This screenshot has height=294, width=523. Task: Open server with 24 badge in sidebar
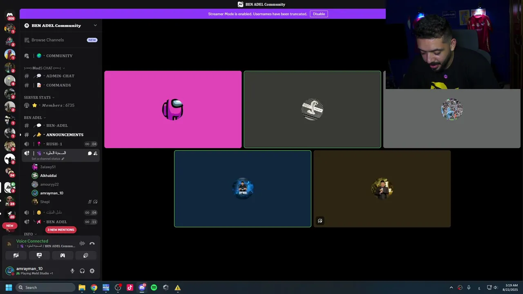(x=9, y=172)
